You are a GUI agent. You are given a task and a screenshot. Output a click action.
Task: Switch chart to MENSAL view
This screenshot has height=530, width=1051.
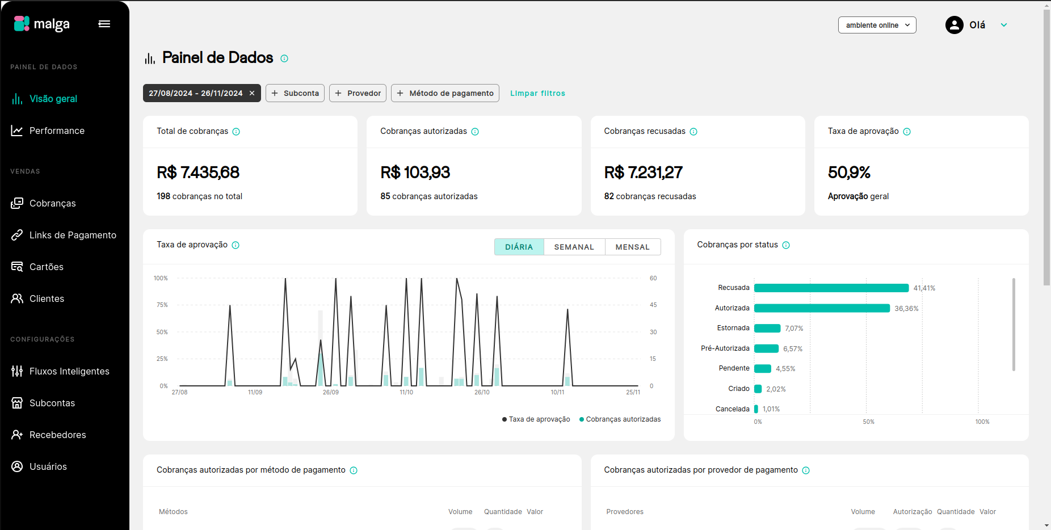pos(633,247)
